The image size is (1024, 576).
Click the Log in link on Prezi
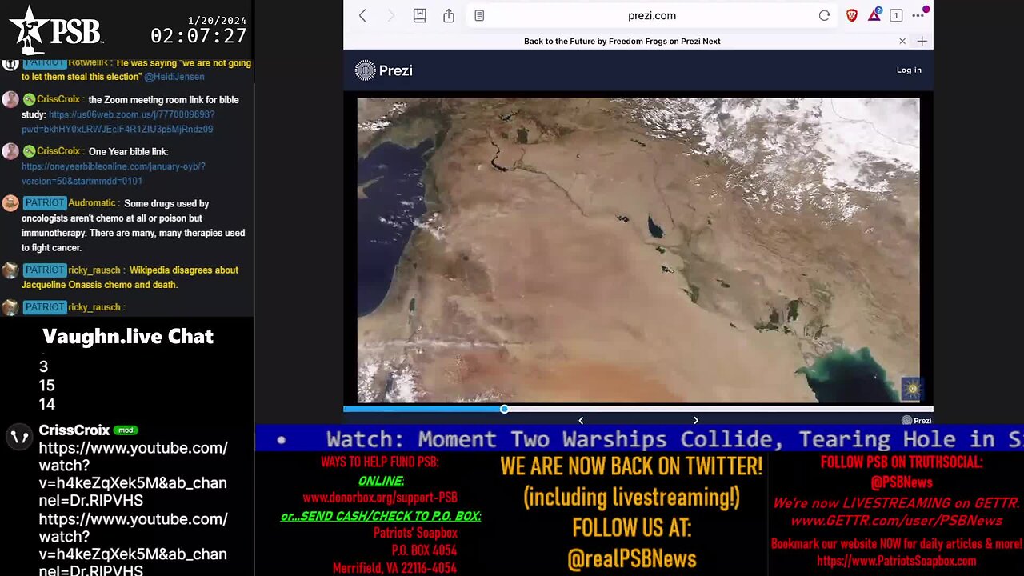pos(909,70)
